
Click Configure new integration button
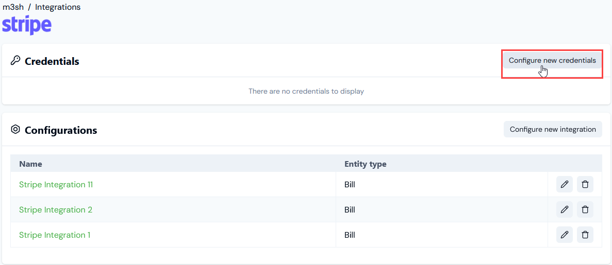[553, 129]
